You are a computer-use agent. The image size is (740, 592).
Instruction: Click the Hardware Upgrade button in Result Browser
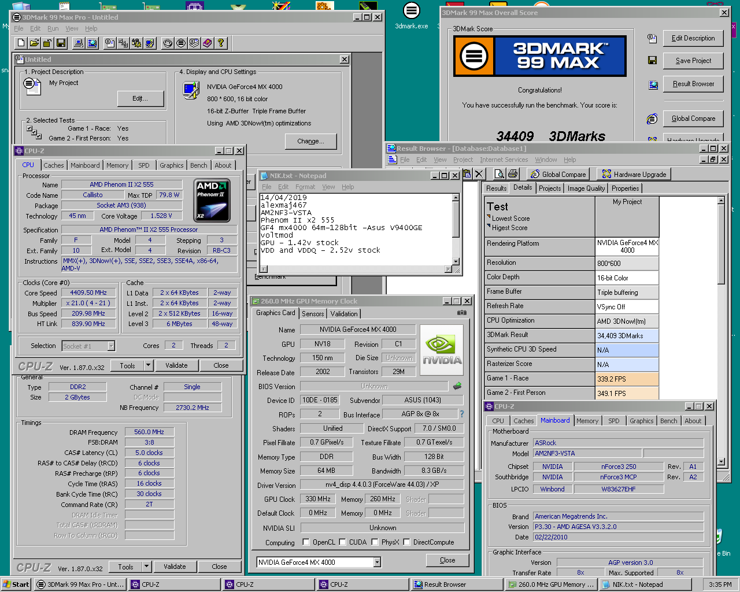tap(634, 174)
